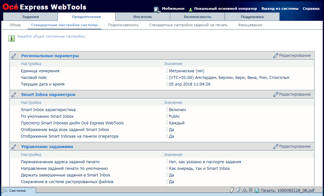The width and height of the screenshot is (324, 196).
Task: Click the media roll icon in status bar
Action: (x=238, y=190)
